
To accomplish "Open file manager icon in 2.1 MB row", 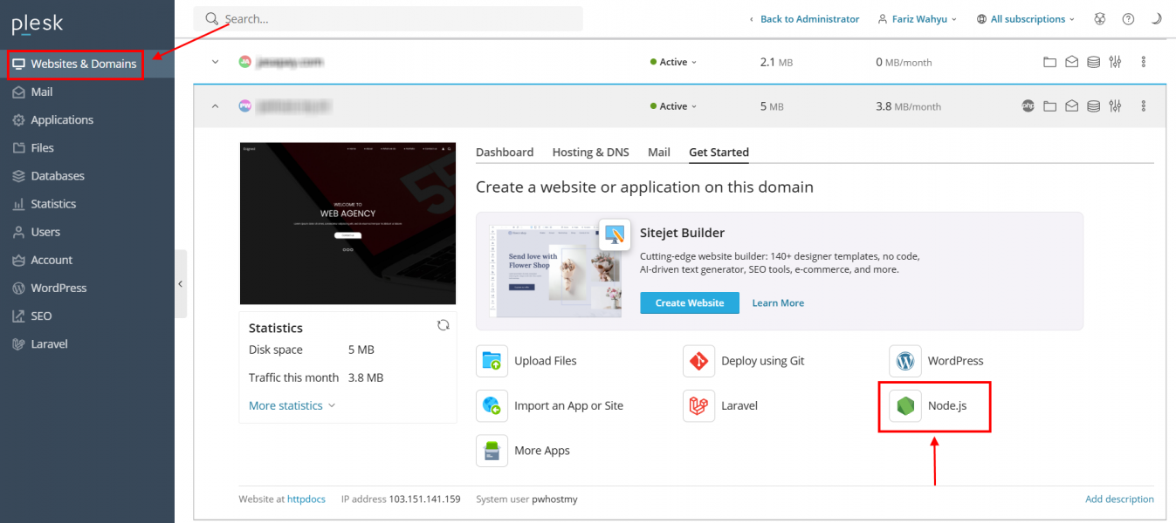I will coord(1049,62).
